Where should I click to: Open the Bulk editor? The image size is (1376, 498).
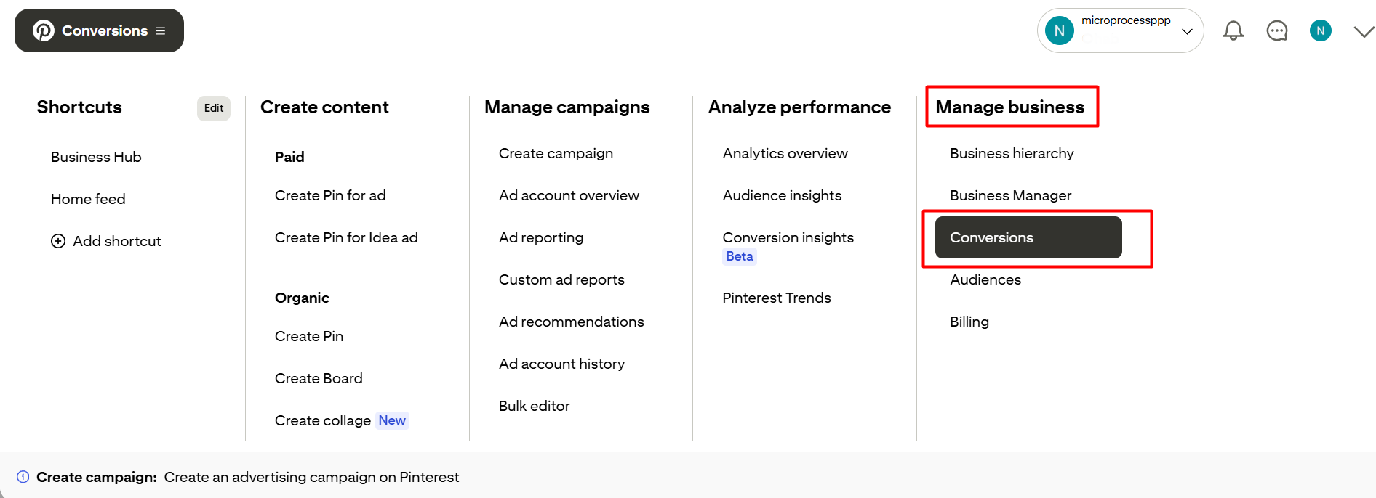534,406
